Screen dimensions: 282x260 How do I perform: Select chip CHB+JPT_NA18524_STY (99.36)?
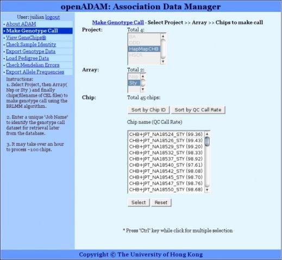point(166,134)
